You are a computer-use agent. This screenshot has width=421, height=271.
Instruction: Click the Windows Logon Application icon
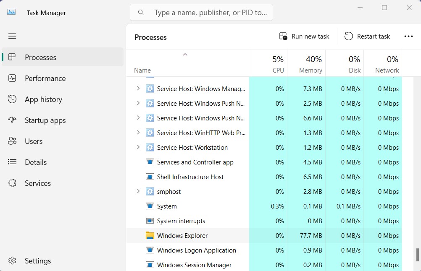[x=150, y=250]
